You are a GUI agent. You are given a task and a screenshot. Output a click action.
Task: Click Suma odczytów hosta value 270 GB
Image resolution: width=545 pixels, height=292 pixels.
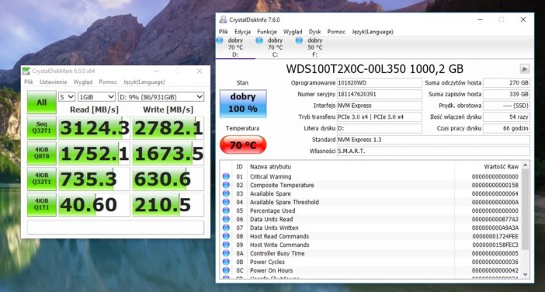pos(506,83)
